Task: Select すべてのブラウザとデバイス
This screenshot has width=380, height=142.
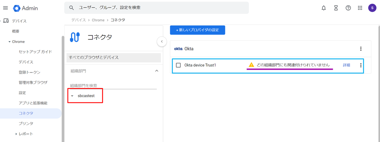Action: (114, 58)
